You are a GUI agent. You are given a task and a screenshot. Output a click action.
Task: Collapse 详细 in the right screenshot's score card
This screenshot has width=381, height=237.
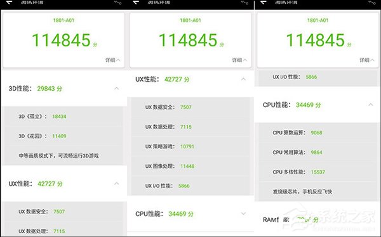pyautogui.click(x=367, y=60)
